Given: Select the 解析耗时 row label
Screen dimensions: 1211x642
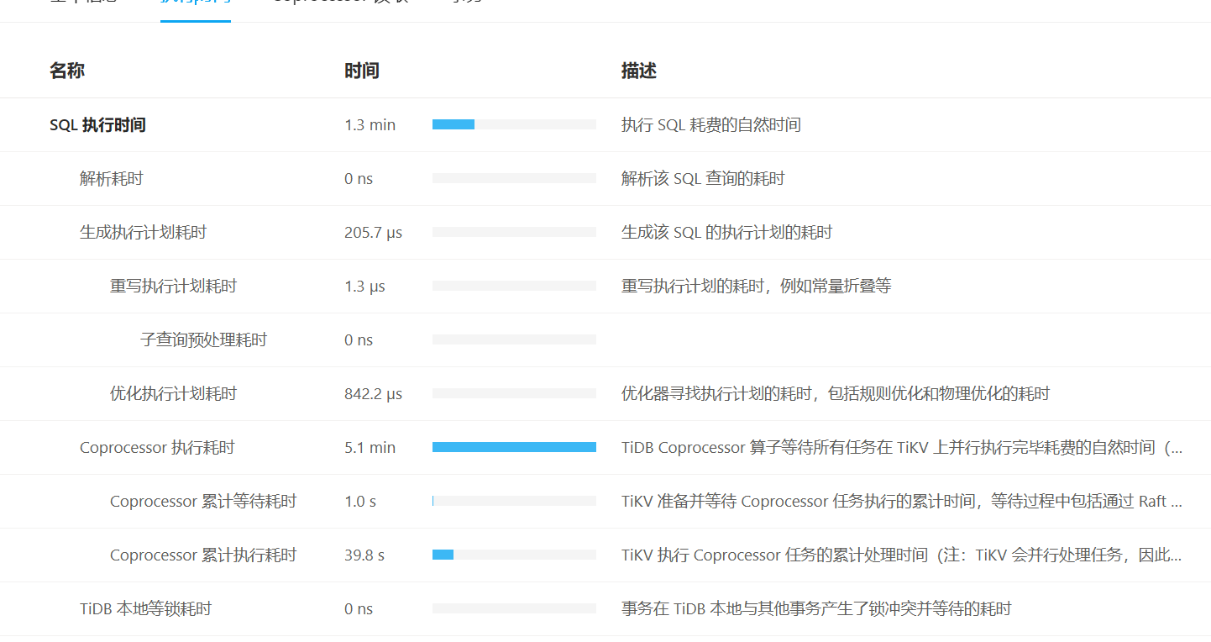Looking at the screenshot, I should pos(111,179).
